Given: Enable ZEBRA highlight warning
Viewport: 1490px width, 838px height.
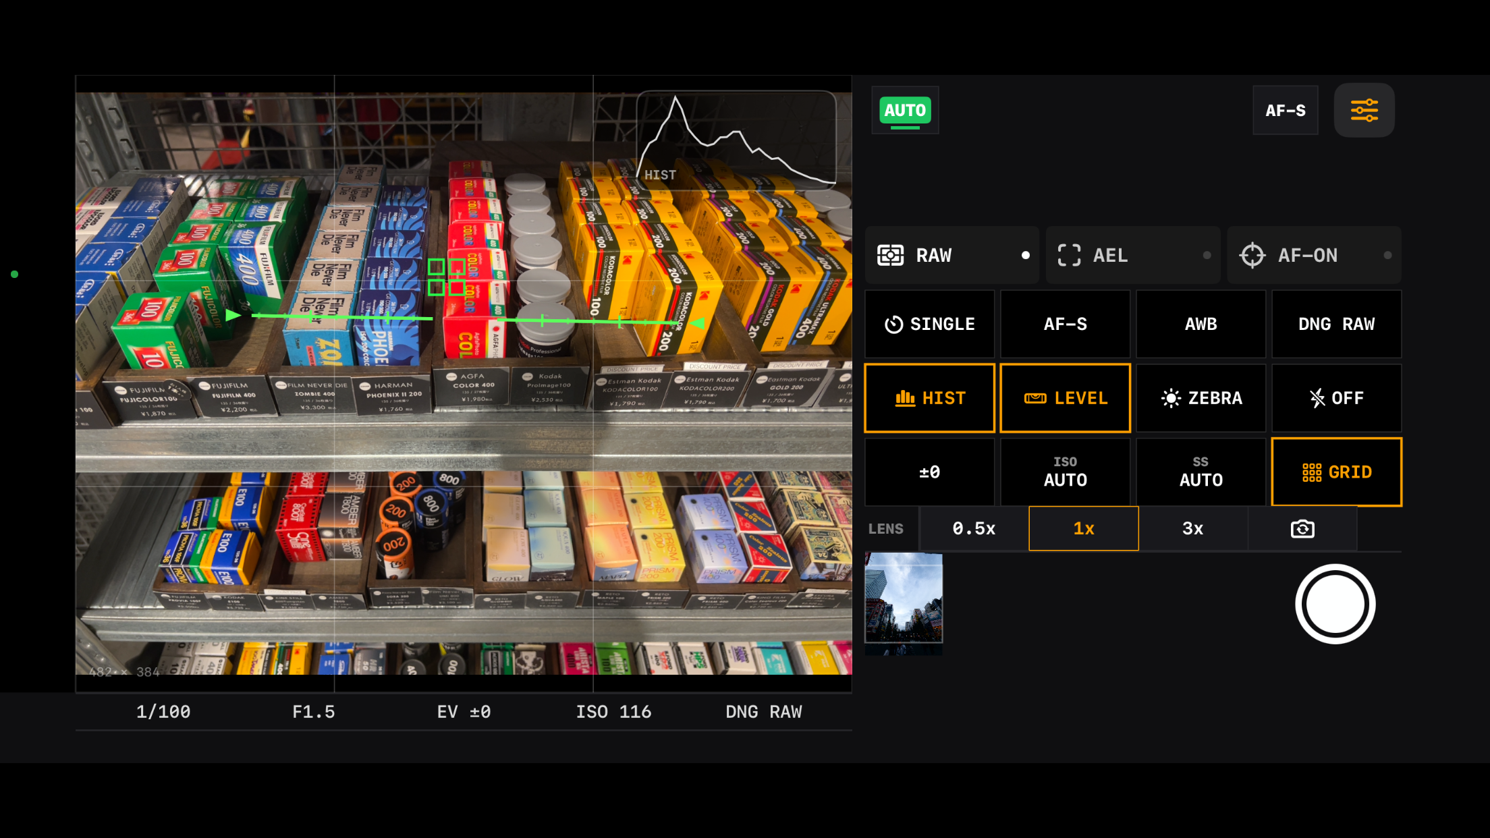Looking at the screenshot, I should click(1201, 398).
